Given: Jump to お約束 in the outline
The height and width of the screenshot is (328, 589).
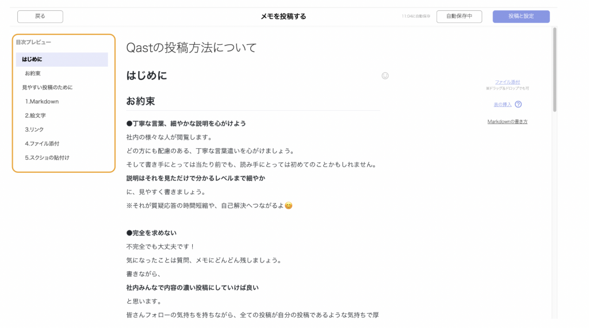Looking at the screenshot, I should (x=33, y=74).
